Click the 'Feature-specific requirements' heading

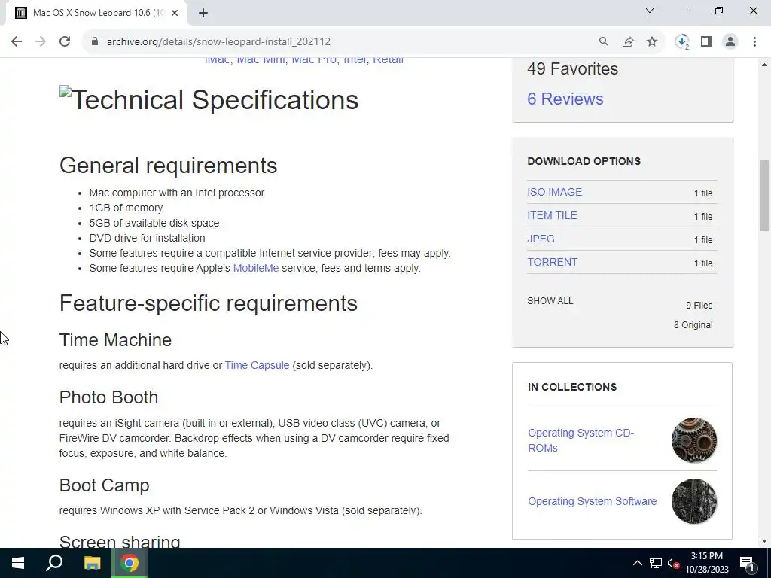[x=208, y=303]
